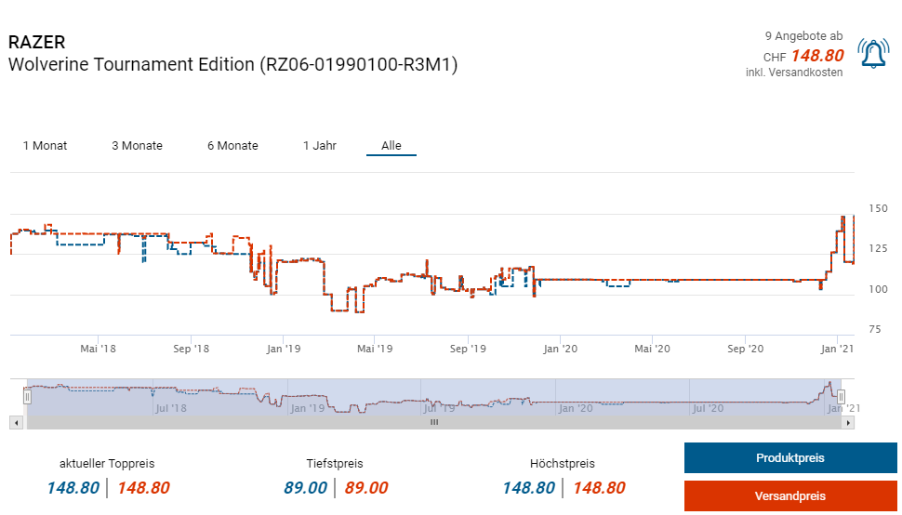Viewport: 902px width, 515px height.
Task: Click Jan '19 in the navigator overview
Action: (x=307, y=408)
